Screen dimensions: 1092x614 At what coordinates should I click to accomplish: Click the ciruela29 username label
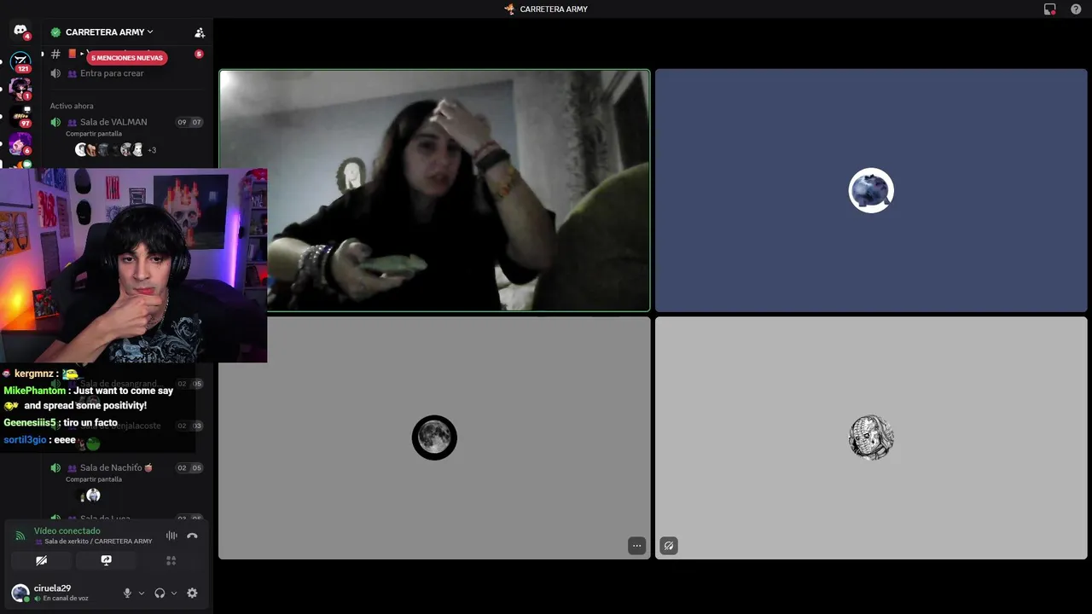(x=52, y=588)
